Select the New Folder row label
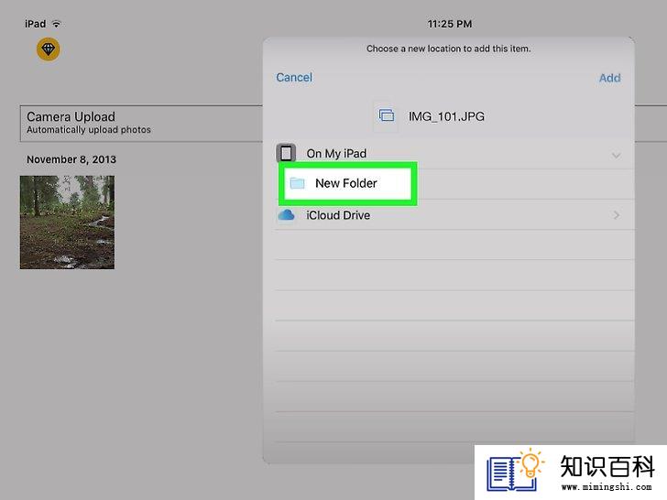 coord(346,183)
